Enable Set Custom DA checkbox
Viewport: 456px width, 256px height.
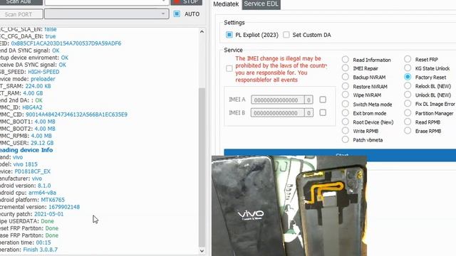tap(286, 35)
